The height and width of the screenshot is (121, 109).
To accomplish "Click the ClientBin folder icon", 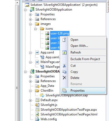I will pyautogui.click(x=37, y=90).
